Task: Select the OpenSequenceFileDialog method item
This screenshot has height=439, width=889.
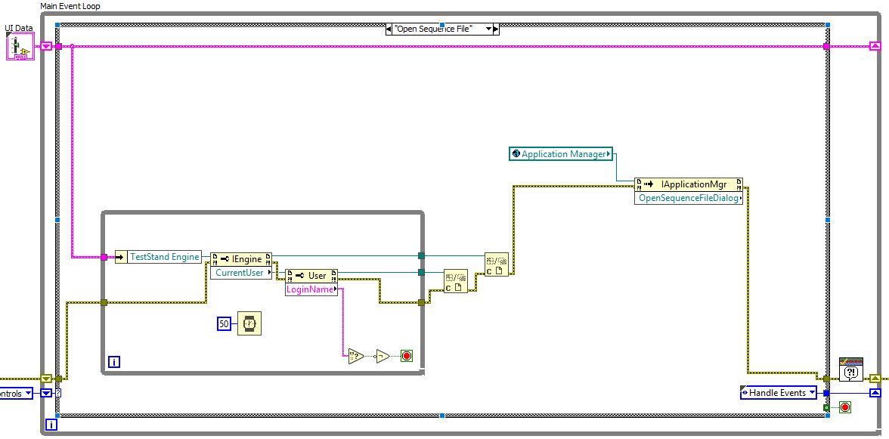Action: pyautogui.click(x=688, y=198)
